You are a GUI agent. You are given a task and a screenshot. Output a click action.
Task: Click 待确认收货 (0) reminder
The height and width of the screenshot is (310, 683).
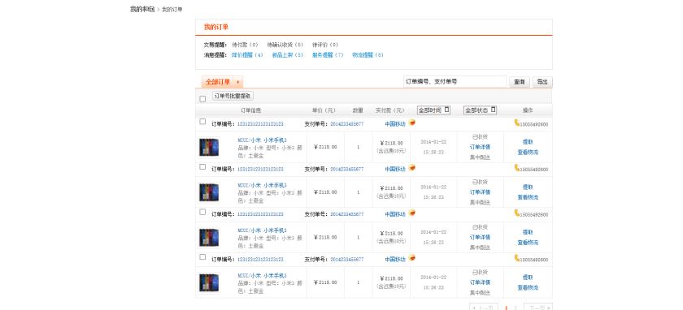click(x=285, y=45)
